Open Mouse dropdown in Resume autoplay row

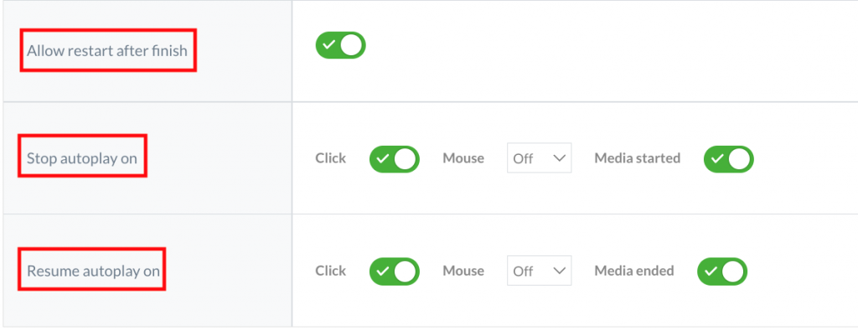pyautogui.click(x=540, y=271)
